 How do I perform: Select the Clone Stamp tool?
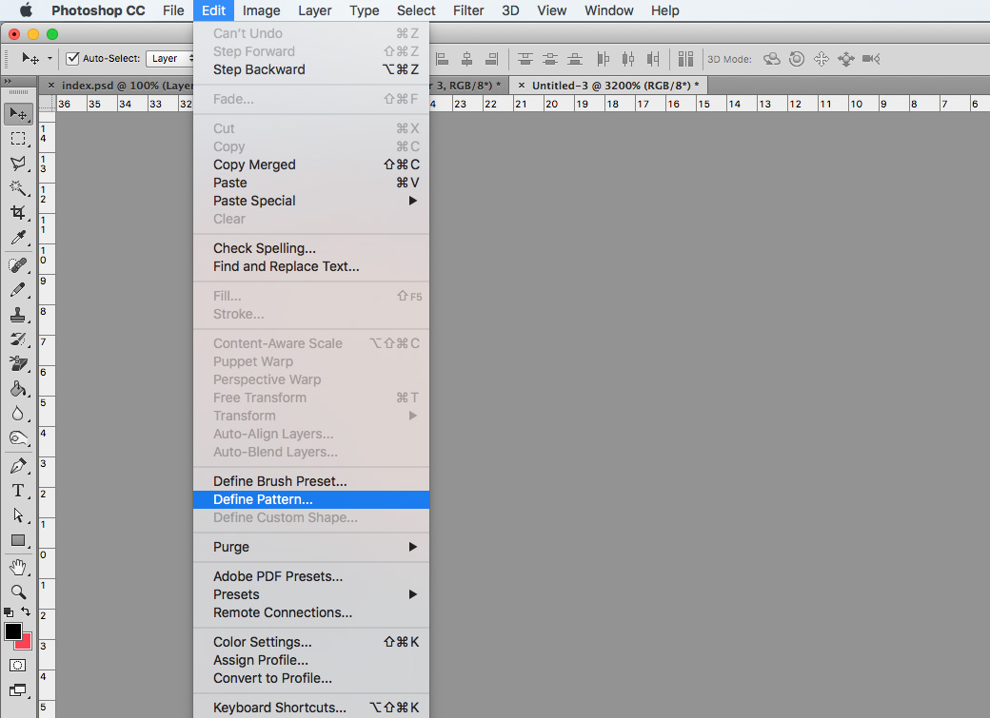pos(18,314)
